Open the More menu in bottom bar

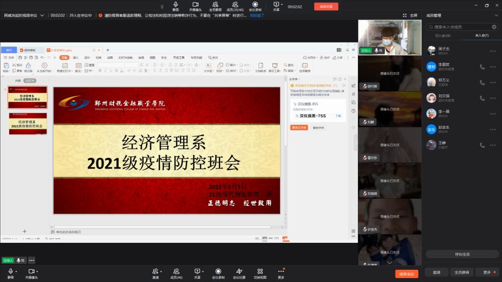coord(281,273)
